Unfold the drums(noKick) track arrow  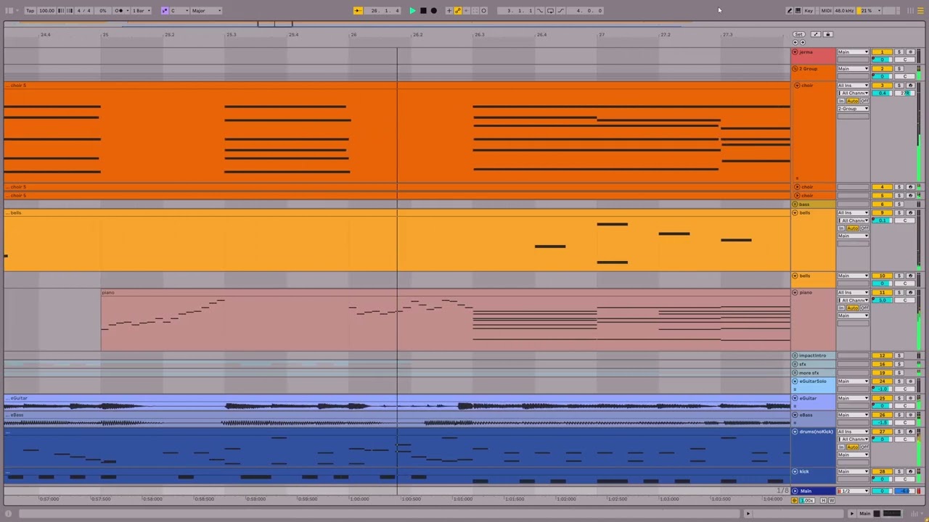pos(795,431)
